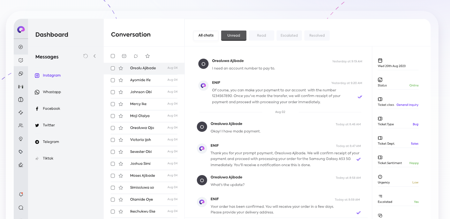
Task: Open the eraser icon in sidebar
Action: click(21, 165)
